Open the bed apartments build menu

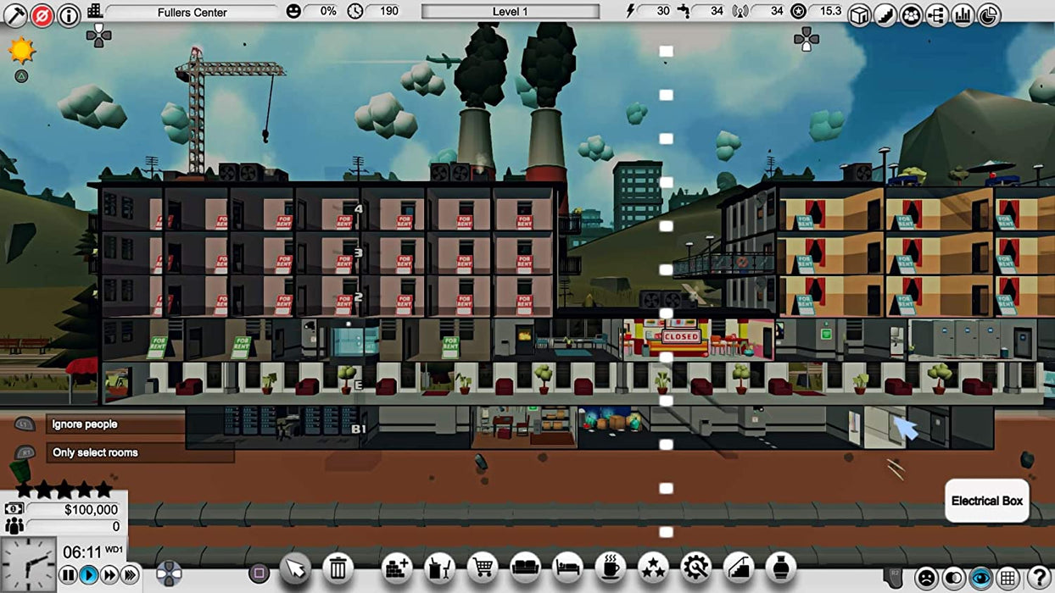tap(568, 568)
